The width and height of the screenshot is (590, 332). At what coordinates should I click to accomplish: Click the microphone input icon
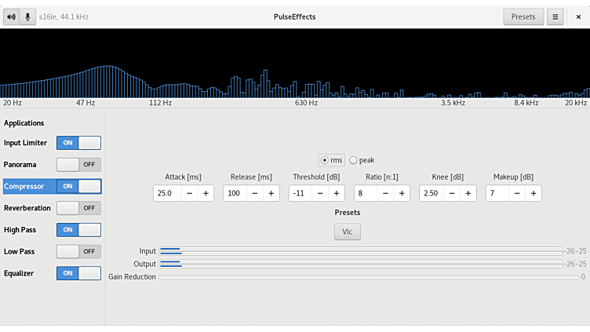point(27,16)
